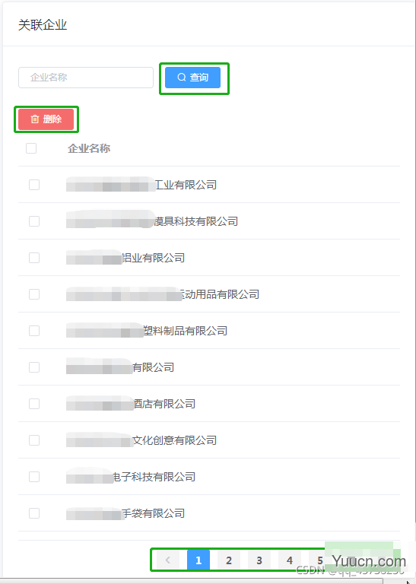This screenshot has width=416, height=584.
Task: Check the row ending 工业有限公司
Action: [x=34, y=185]
